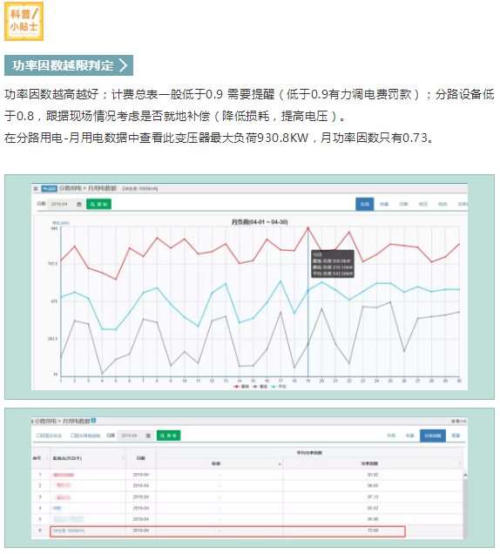Click the 科普小贴士 badge icon
The height and width of the screenshot is (554, 500).
click(x=24, y=21)
